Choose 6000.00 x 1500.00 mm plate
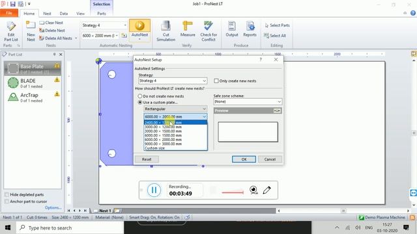Image resolution: width=417 pixels, height=234 pixels. (x=175, y=135)
